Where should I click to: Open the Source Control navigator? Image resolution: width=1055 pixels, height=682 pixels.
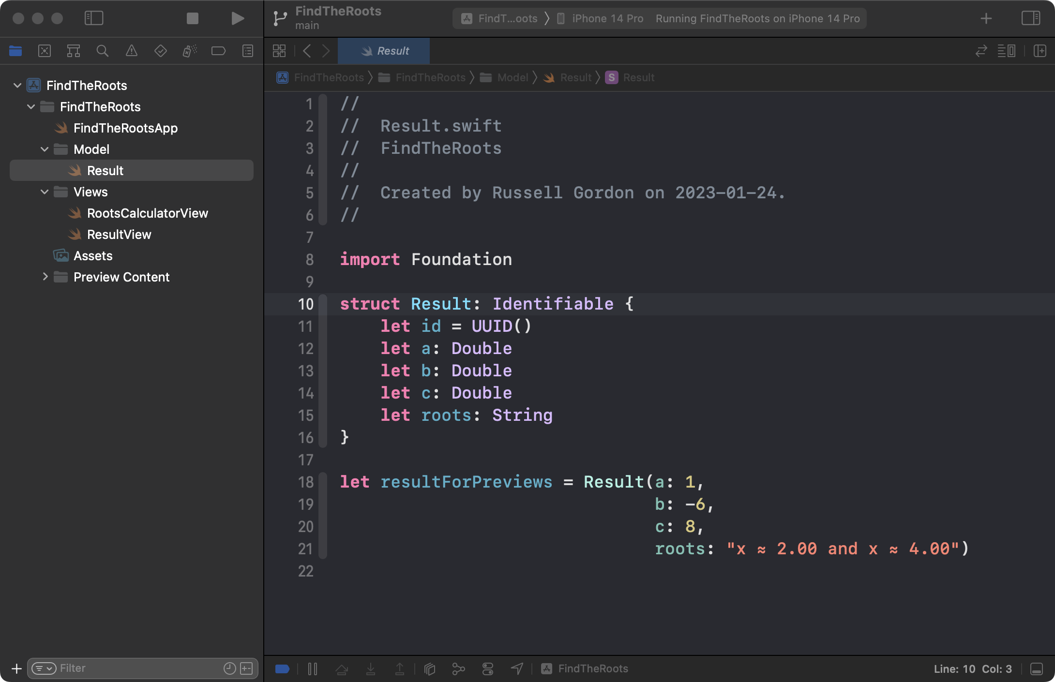coord(45,51)
